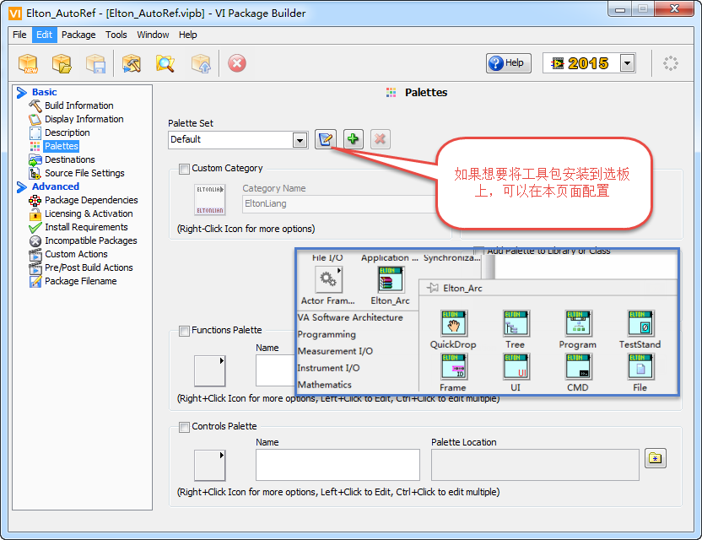This screenshot has height=540, width=702.
Task: Select Install Requirements in sidebar
Action: point(86,227)
